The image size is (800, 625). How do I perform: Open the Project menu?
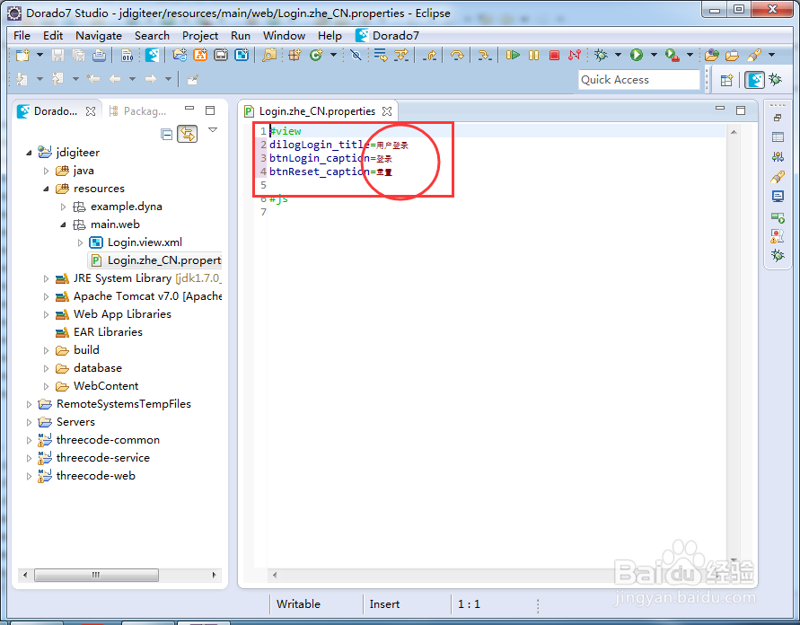pyautogui.click(x=200, y=36)
